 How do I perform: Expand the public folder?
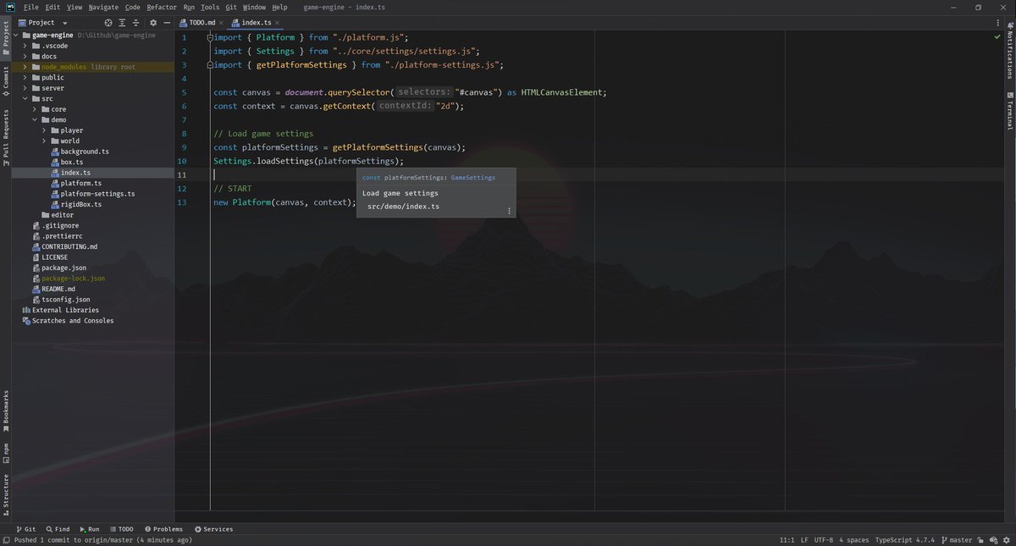tap(25, 77)
